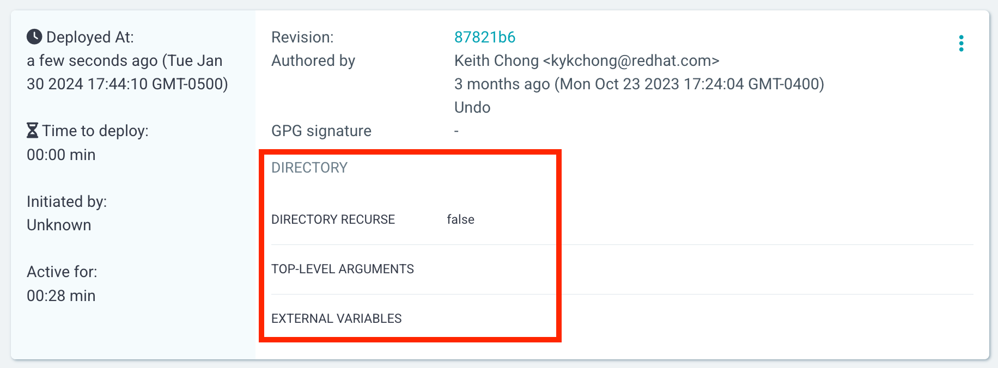Image resolution: width=998 pixels, height=368 pixels.
Task: Click the Keith Chong author email line
Action: [586, 60]
